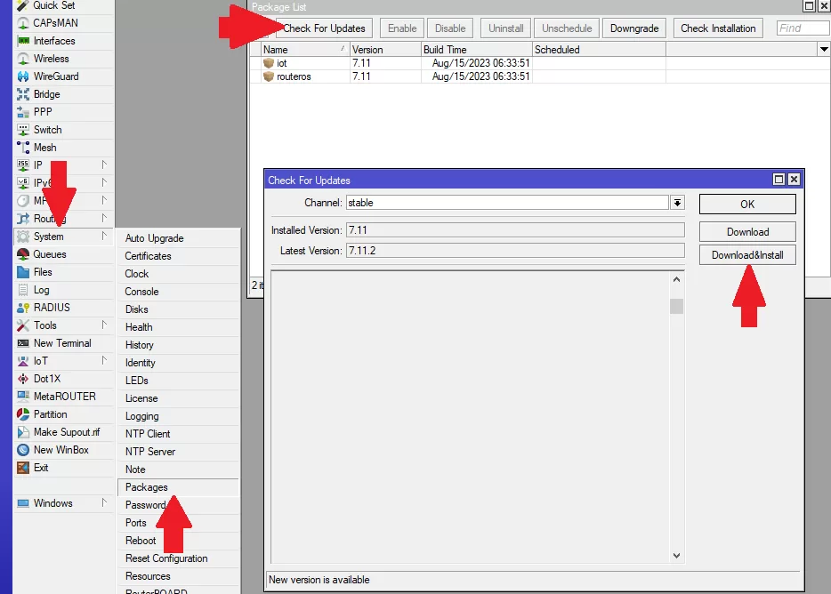Click the Downgrade button

pyautogui.click(x=634, y=28)
